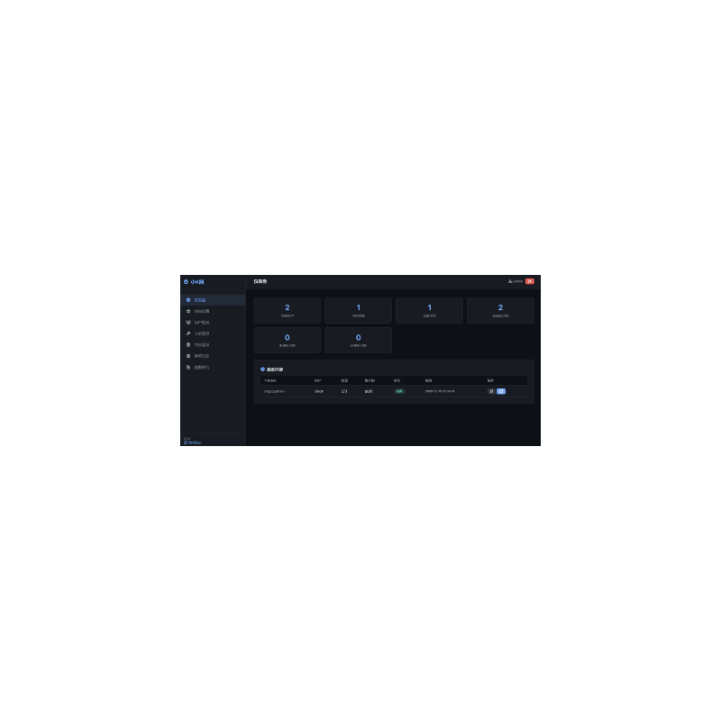This screenshot has height=721, width=721.
Task: Click the blue app logo in sidebar header
Action: pyautogui.click(x=194, y=282)
